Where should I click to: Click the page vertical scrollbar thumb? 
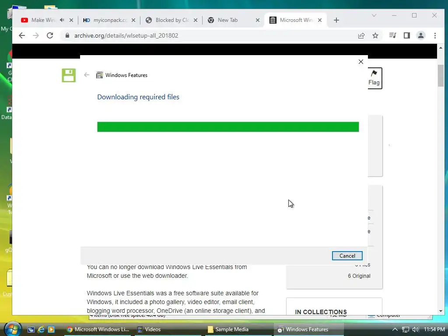tap(441, 76)
